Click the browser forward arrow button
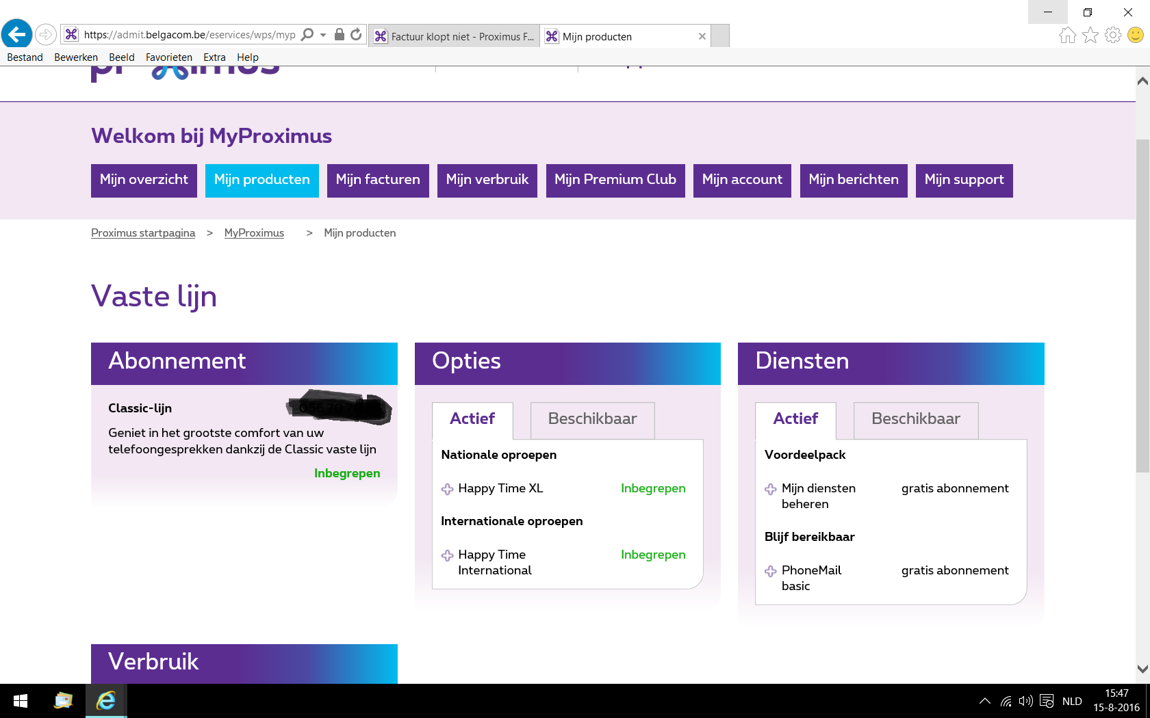The height and width of the screenshot is (718, 1150). (x=46, y=34)
